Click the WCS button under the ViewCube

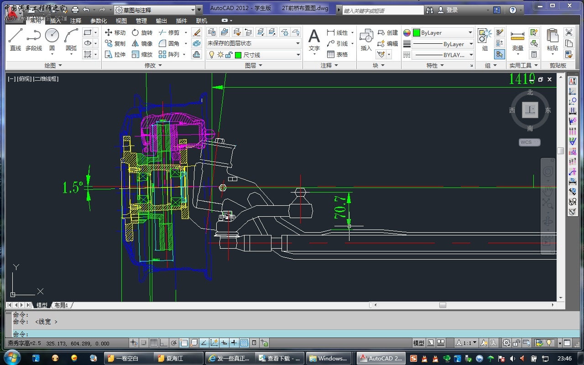coord(530,142)
